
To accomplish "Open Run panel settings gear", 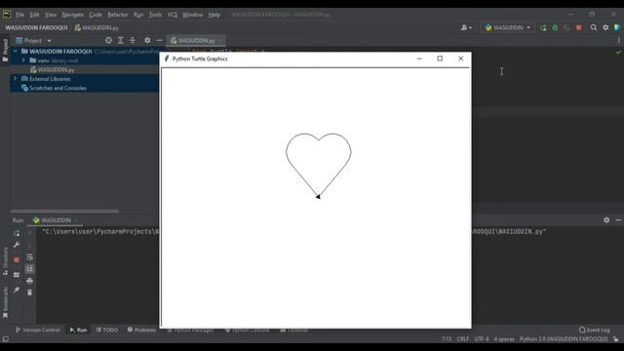I will [x=606, y=219].
